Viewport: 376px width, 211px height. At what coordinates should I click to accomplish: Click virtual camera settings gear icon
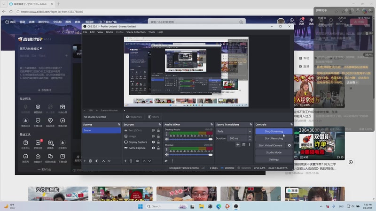pos(290,145)
